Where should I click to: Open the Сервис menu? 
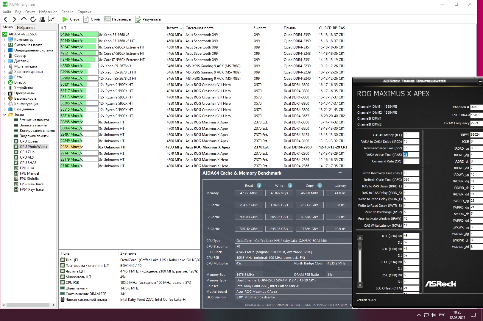(x=67, y=12)
